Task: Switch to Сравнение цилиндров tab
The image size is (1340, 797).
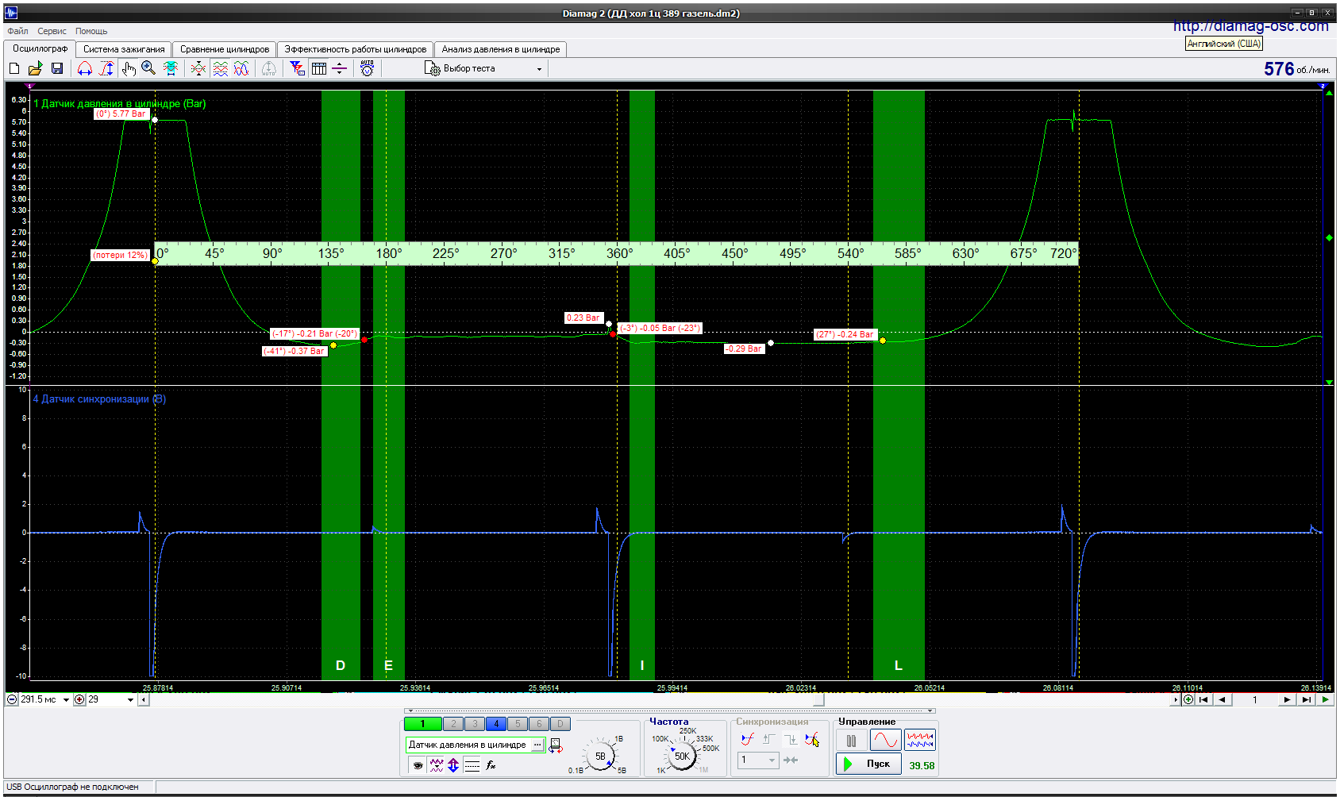Action: [225, 49]
